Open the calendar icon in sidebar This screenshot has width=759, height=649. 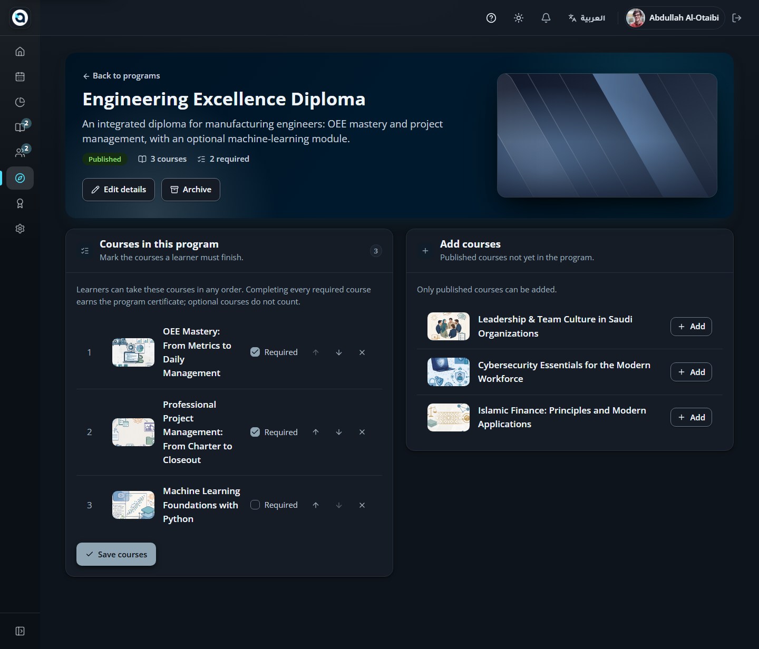pyautogui.click(x=20, y=77)
